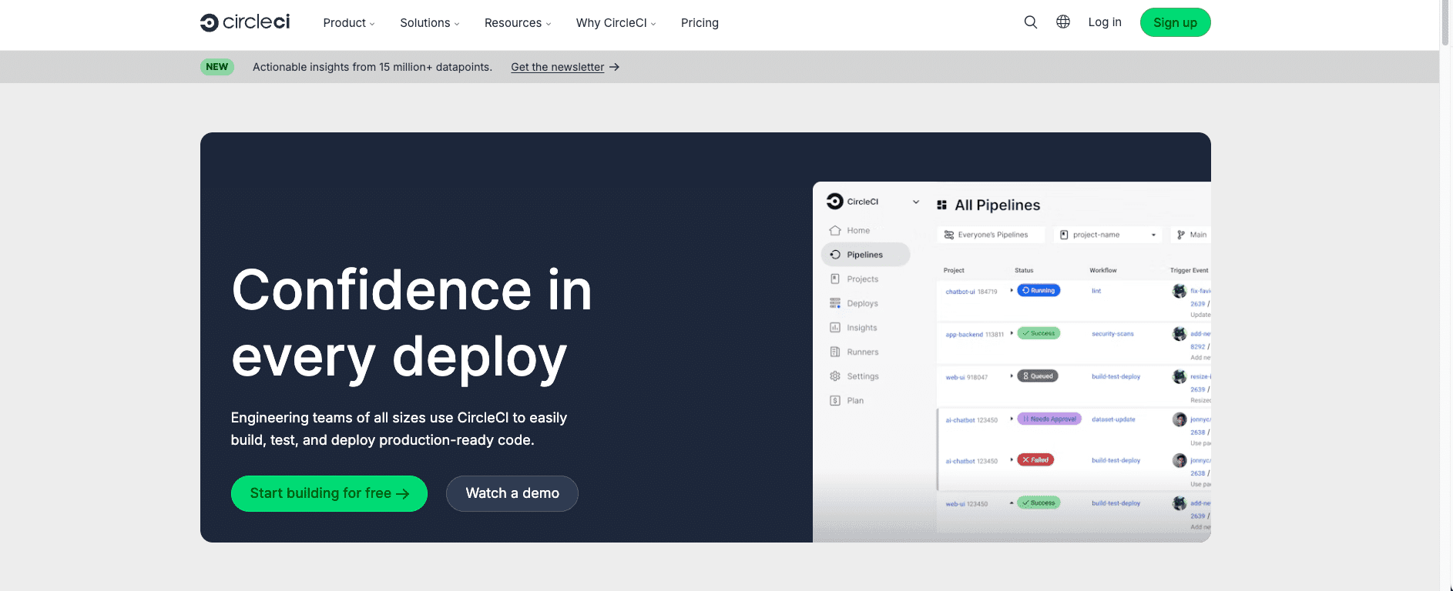
Task: Click the Running status badge
Action: tap(1039, 290)
